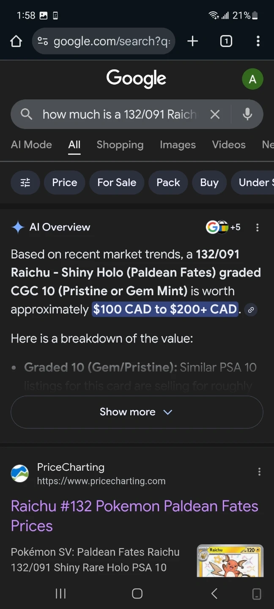Tap the link icon after price range
Image resolution: width=274 pixels, height=609 pixels.
[251, 310]
